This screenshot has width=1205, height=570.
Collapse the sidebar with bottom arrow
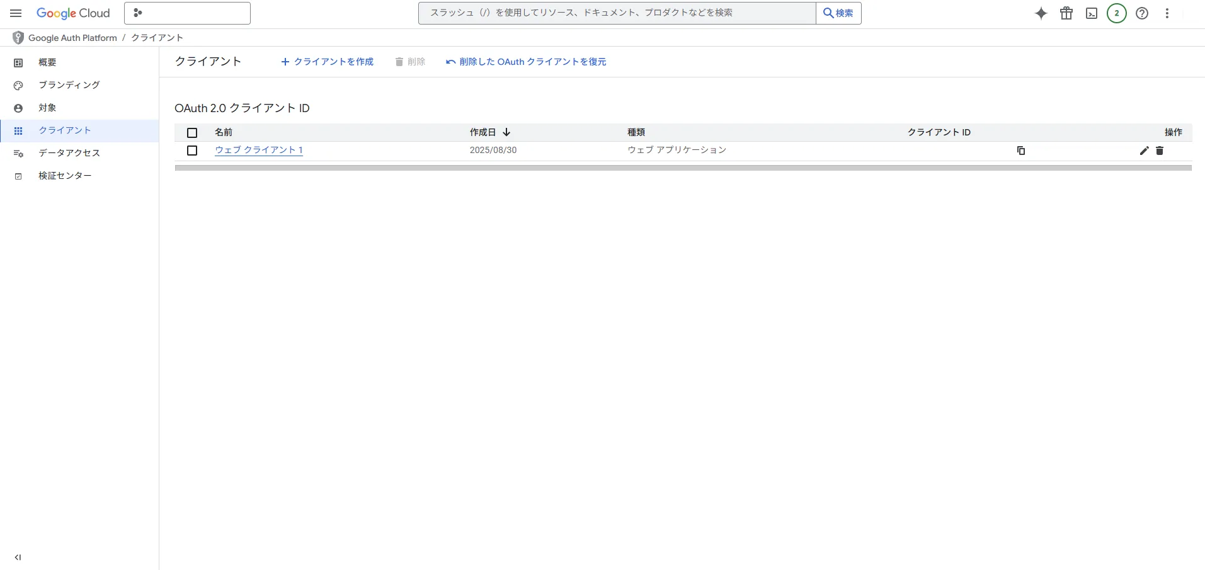(x=18, y=557)
